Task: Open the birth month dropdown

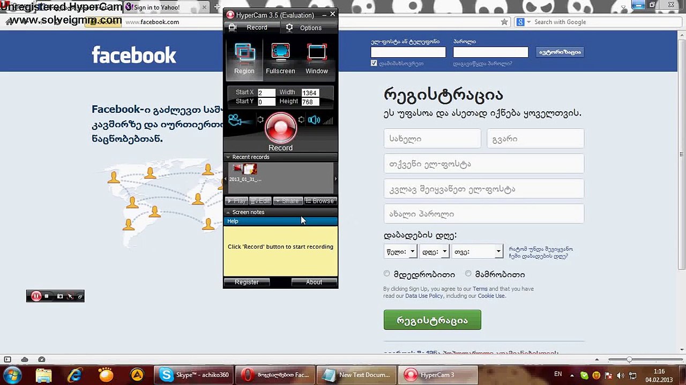Action: 477,251
